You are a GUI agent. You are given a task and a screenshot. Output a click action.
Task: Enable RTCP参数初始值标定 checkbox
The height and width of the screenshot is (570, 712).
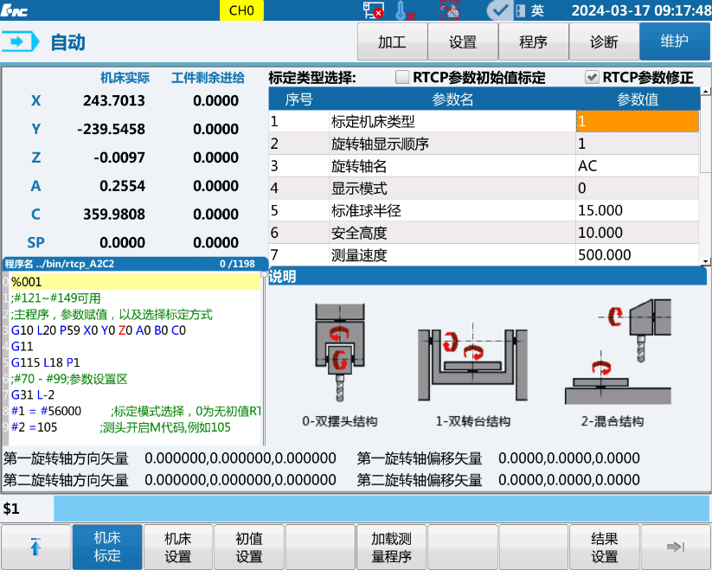[402, 77]
